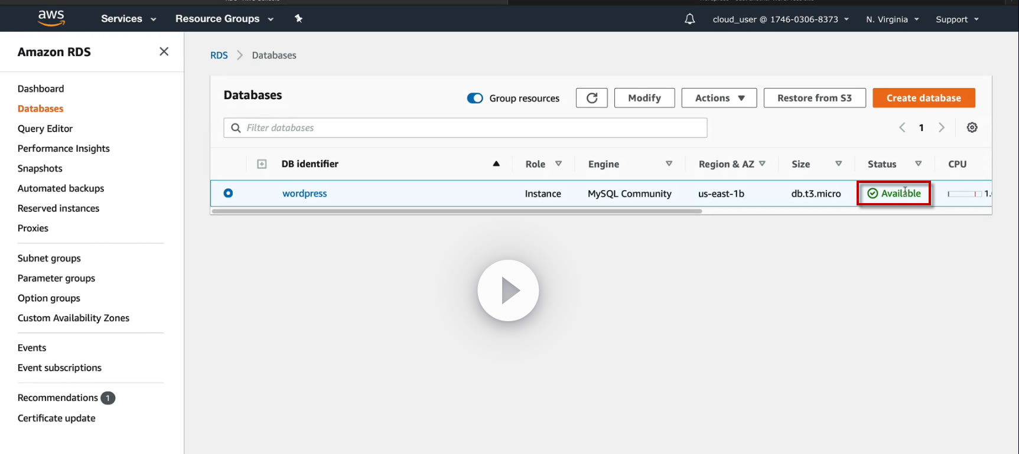This screenshot has width=1019, height=454.
Task: Go to next page of databases
Action: tap(942, 128)
